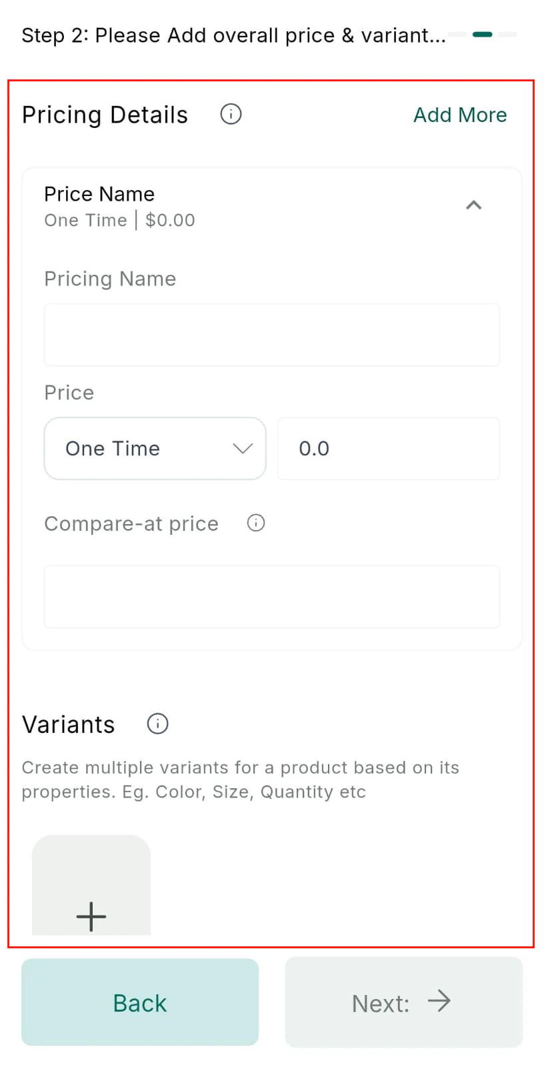Click the Compare-at price input box
The width and height of the screenshot is (544, 1067).
(x=271, y=596)
